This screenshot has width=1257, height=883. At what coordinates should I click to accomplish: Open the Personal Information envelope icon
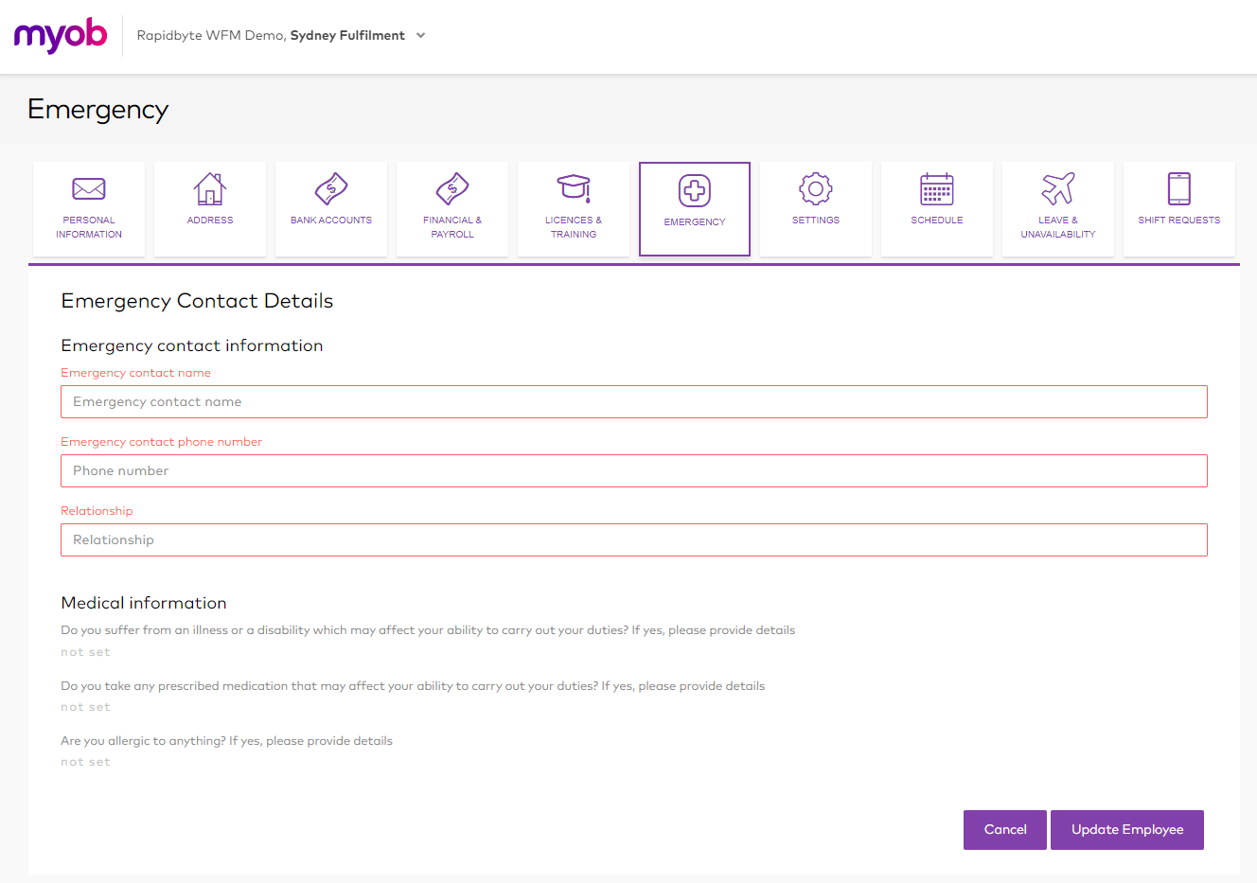coord(88,188)
